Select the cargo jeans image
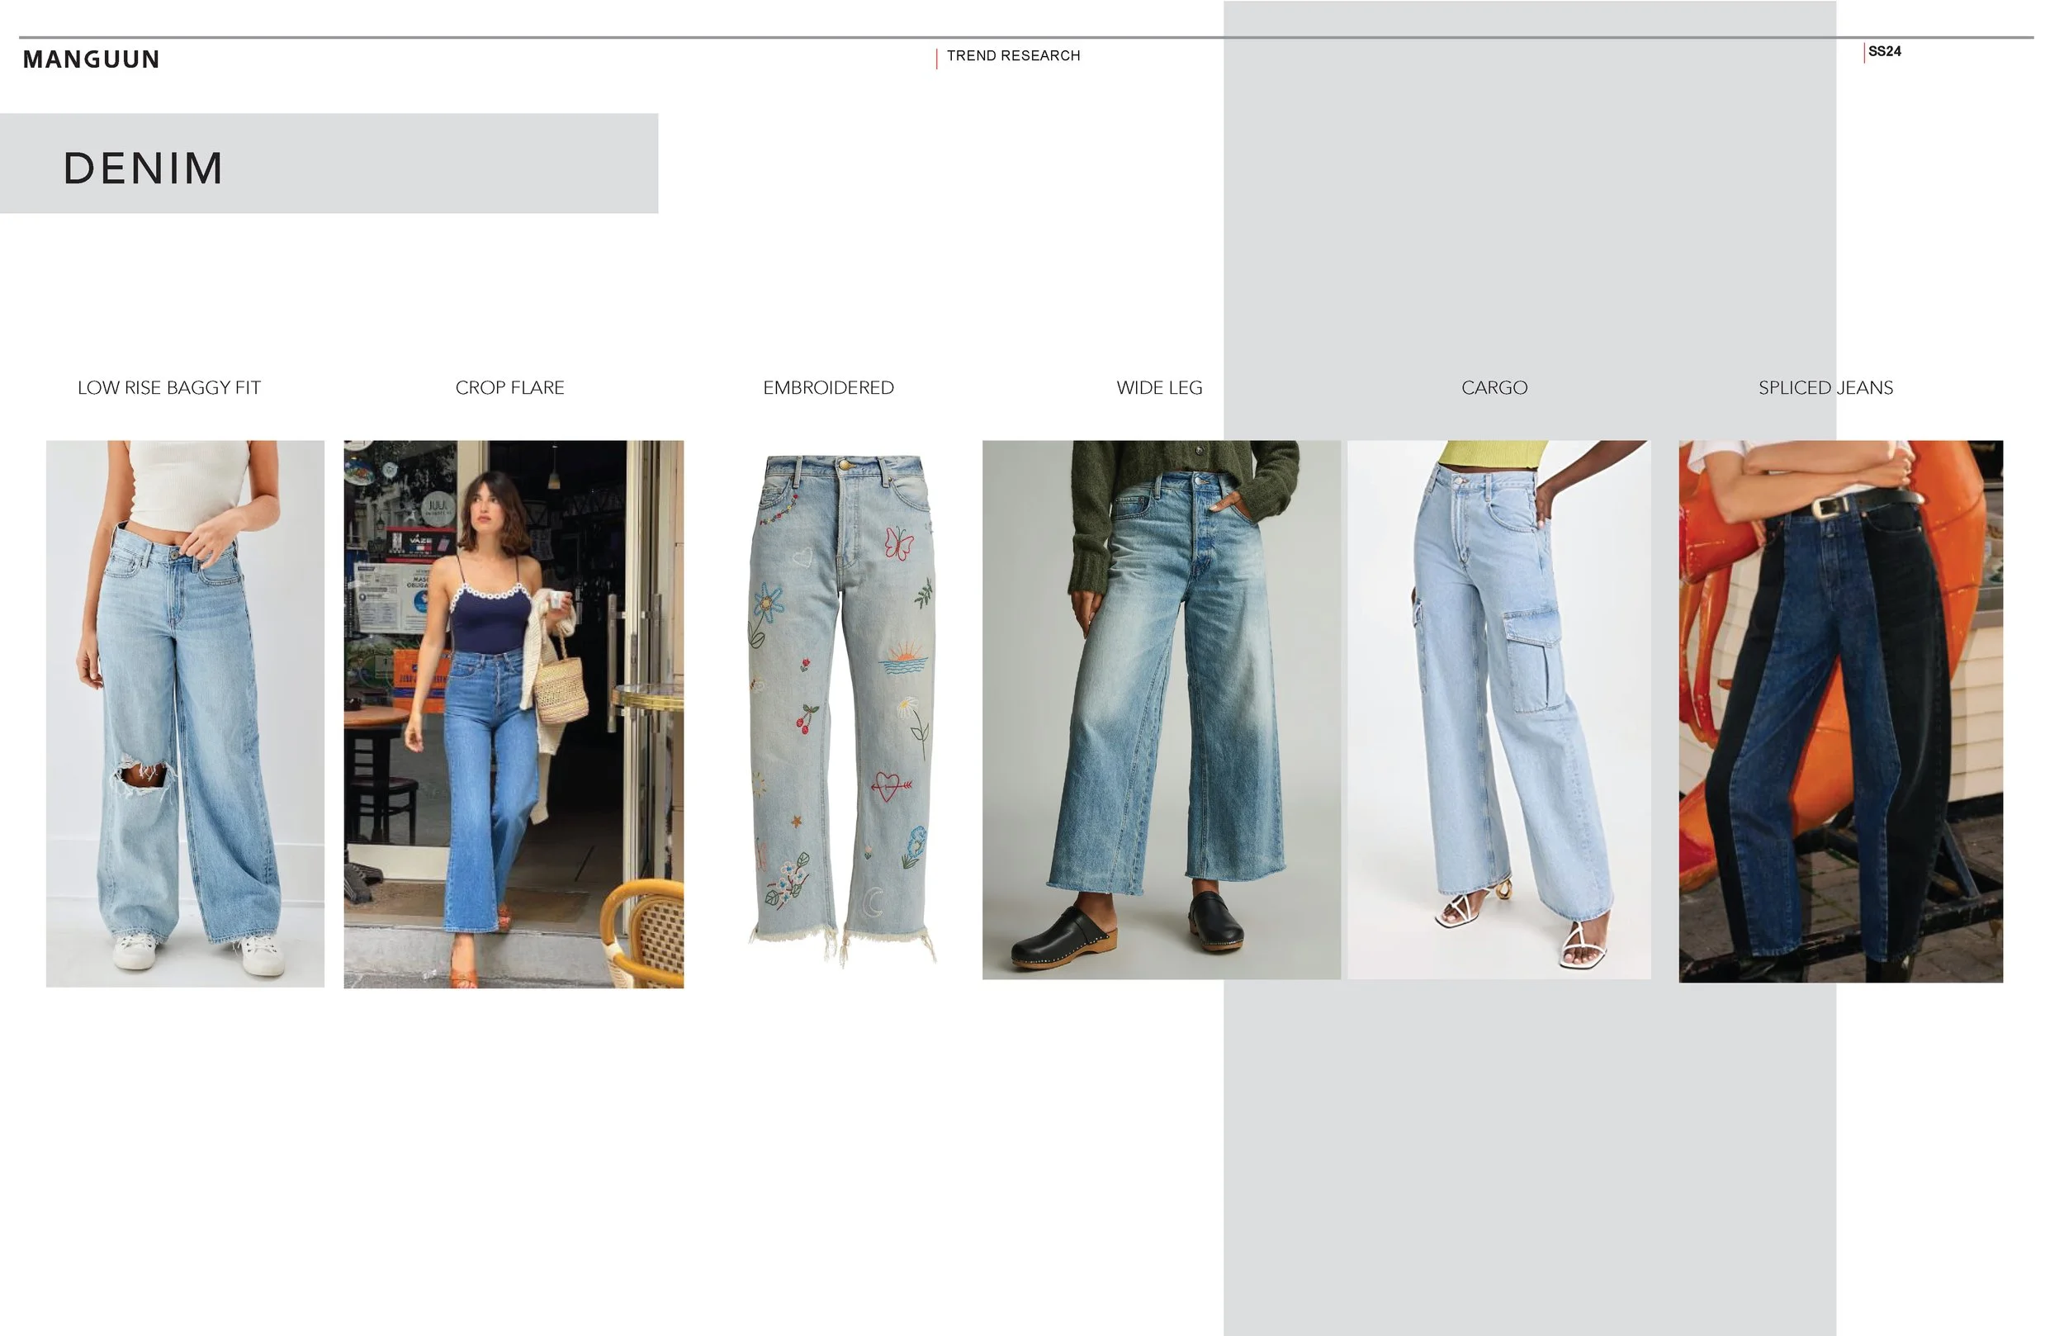The width and height of the screenshot is (2064, 1336). click(x=1498, y=709)
